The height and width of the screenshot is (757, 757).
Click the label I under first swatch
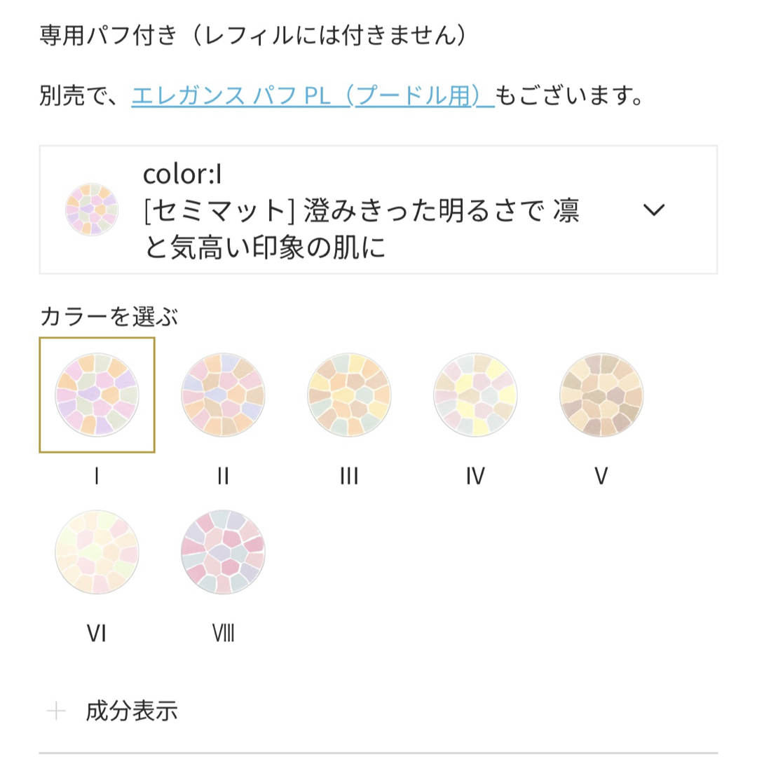(97, 476)
